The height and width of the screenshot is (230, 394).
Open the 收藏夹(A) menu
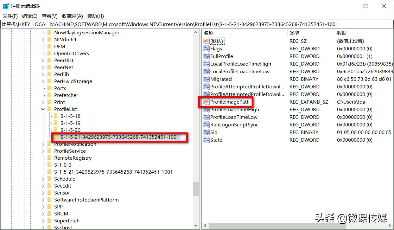[x=73, y=16]
